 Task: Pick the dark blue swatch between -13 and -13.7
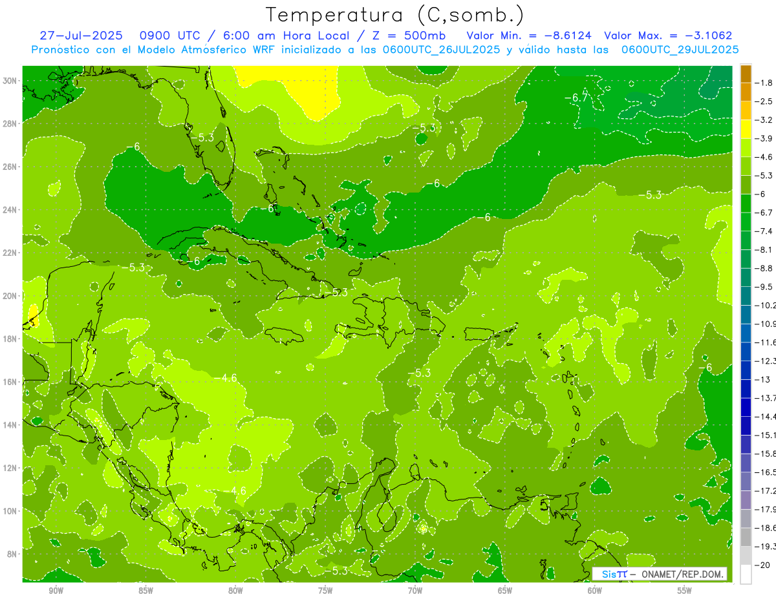(x=746, y=388)
